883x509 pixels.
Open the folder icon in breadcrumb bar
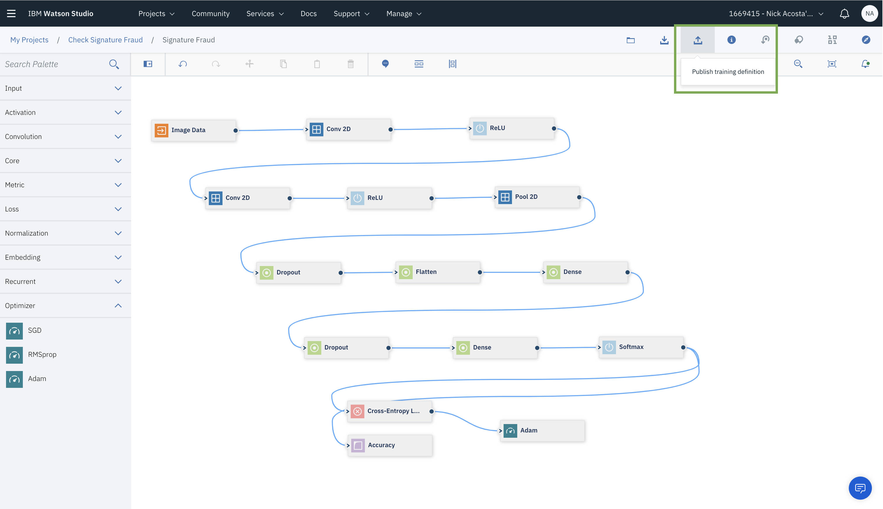[631, 40]
